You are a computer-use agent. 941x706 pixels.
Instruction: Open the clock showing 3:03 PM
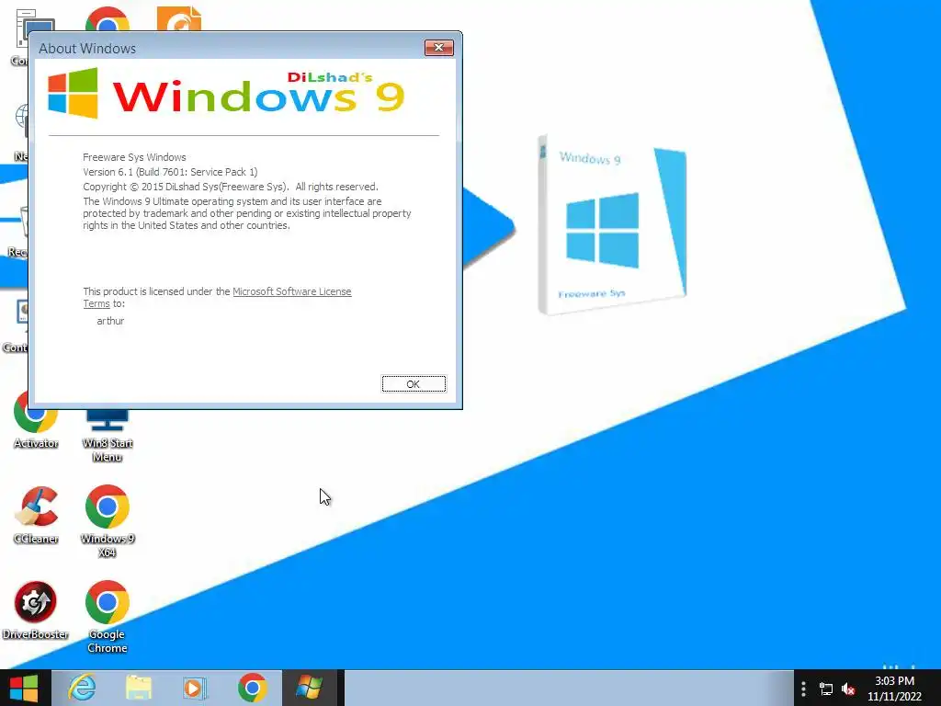pos(894,689)
